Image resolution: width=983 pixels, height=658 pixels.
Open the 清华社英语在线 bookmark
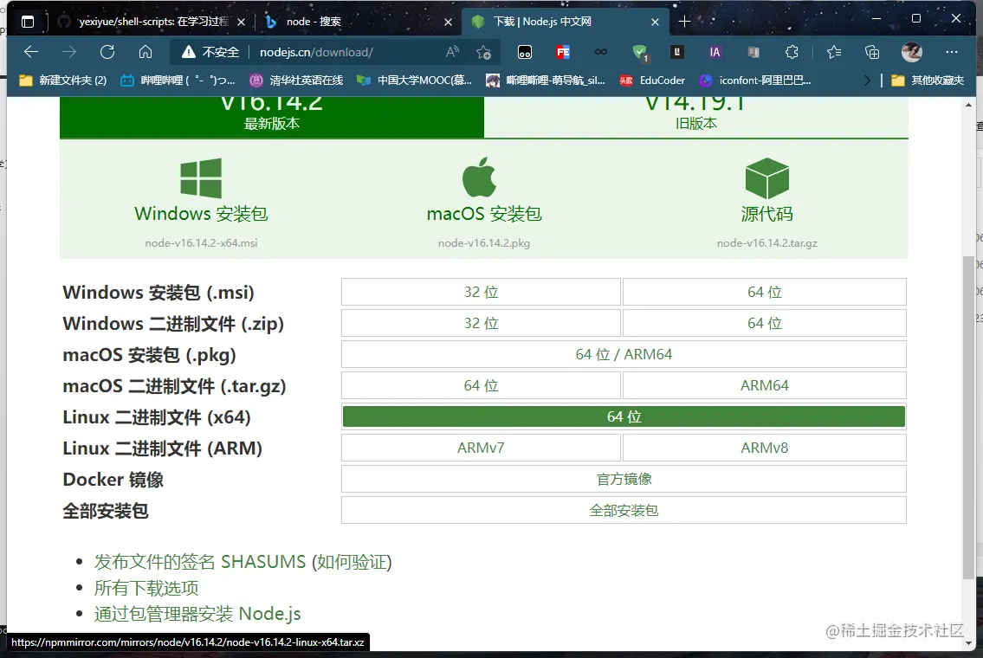pos(296,81)
